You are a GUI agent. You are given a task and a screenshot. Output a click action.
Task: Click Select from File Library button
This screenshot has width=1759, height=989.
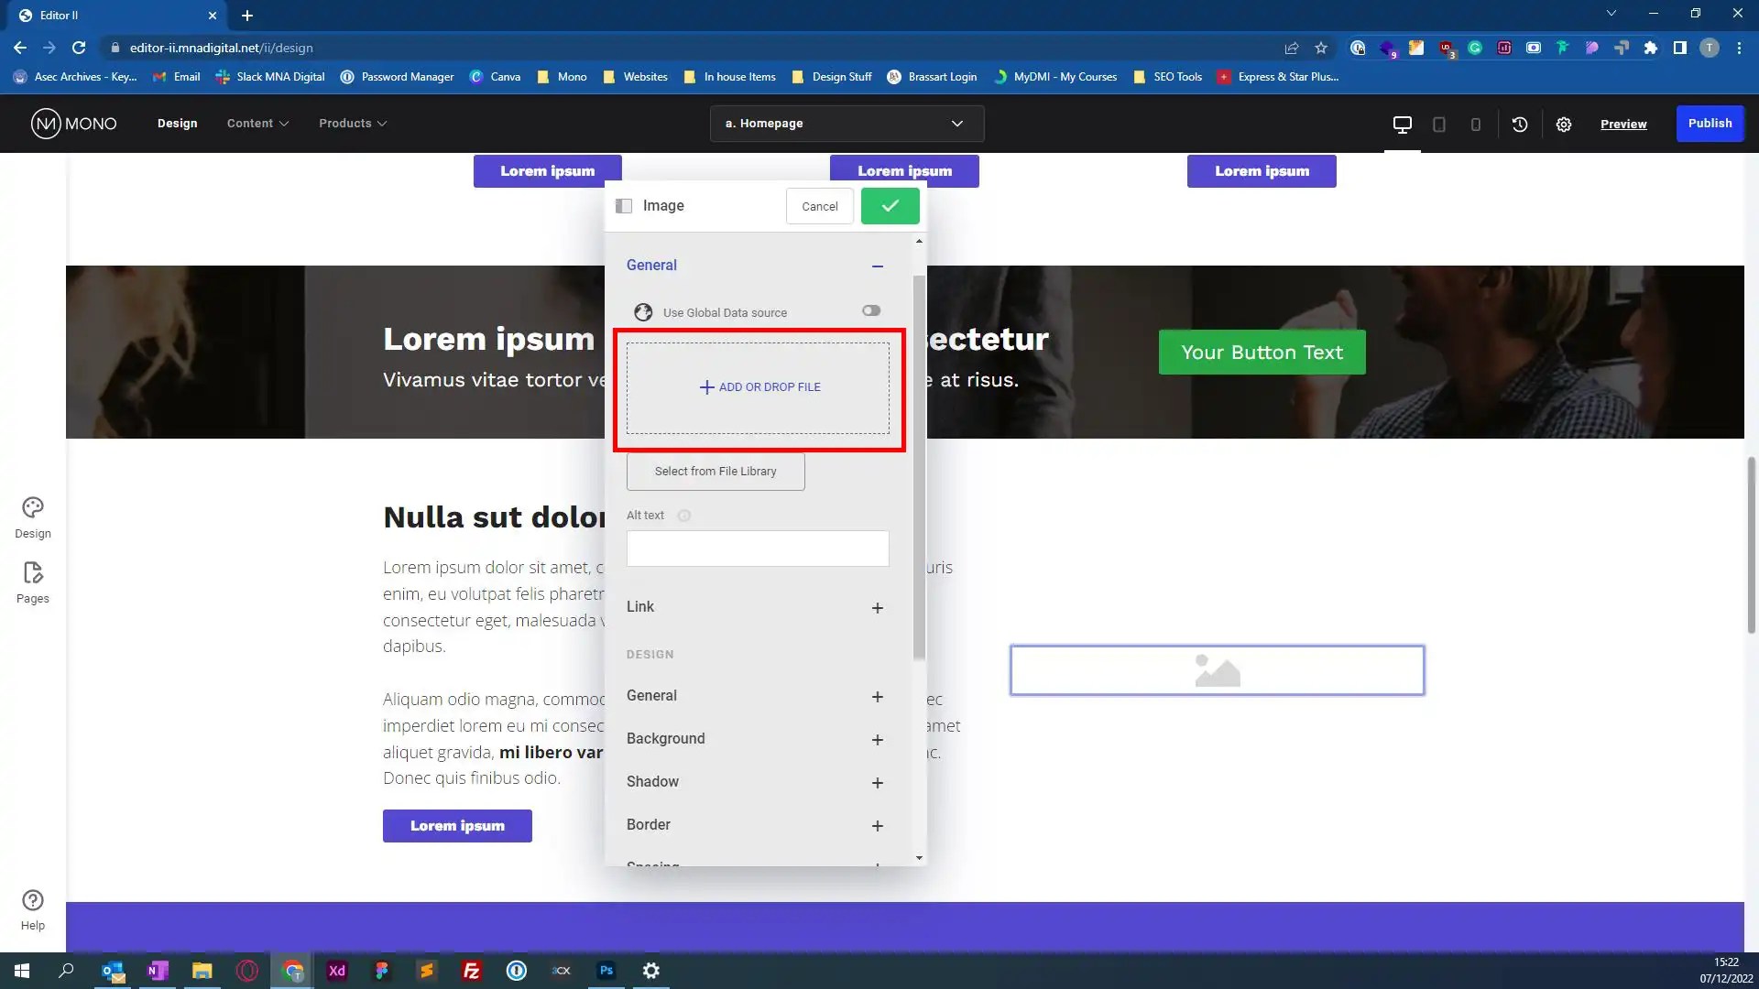point(715,472)
